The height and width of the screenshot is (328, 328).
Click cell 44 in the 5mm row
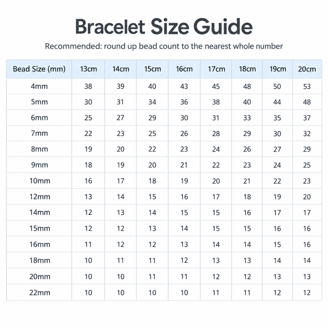pyautogui.click(x=277, y=102)
